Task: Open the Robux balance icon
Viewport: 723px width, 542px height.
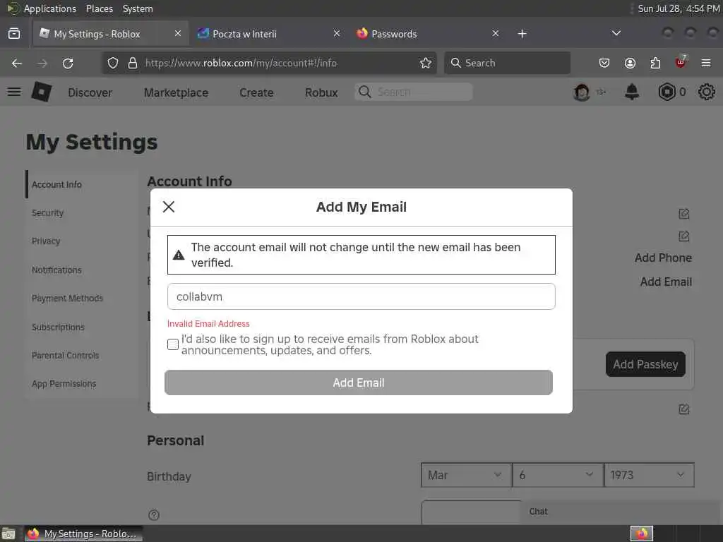Action: tap(667, 92)
